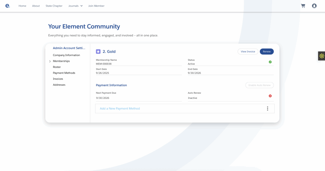Select Roster from the sidebar
Image resolution: width=325 pixels, height=171 pixels.
click(57, 67)
